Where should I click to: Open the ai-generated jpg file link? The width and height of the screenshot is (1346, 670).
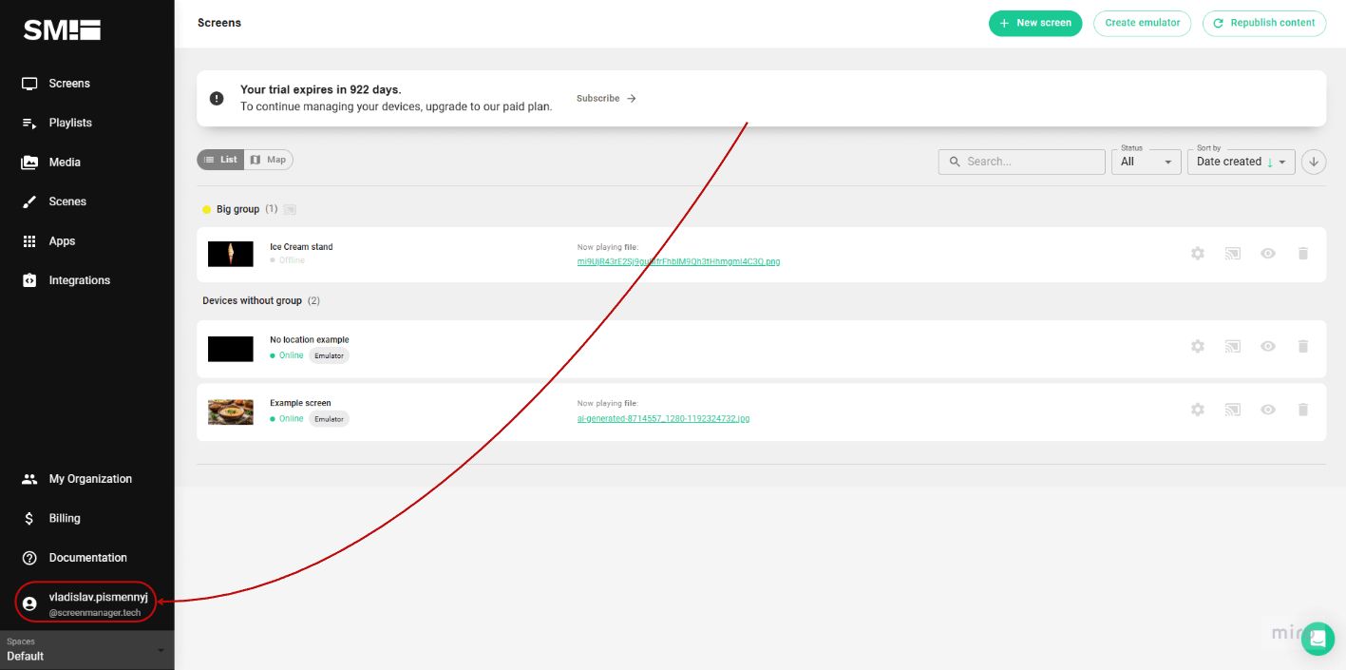(663, 418)
